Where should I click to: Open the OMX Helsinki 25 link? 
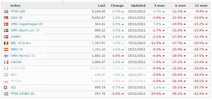[23, 56]
